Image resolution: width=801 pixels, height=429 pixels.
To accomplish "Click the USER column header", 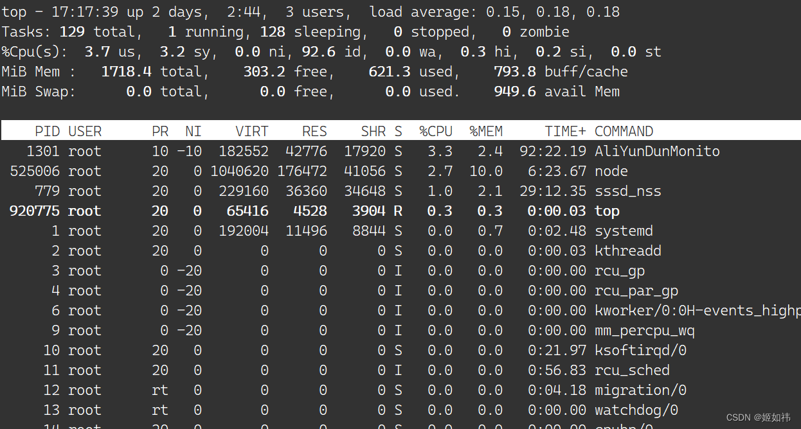I will [85, 132].
